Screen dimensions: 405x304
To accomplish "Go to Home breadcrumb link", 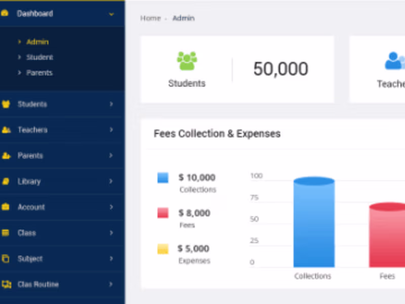I will (x=150, y=18).
